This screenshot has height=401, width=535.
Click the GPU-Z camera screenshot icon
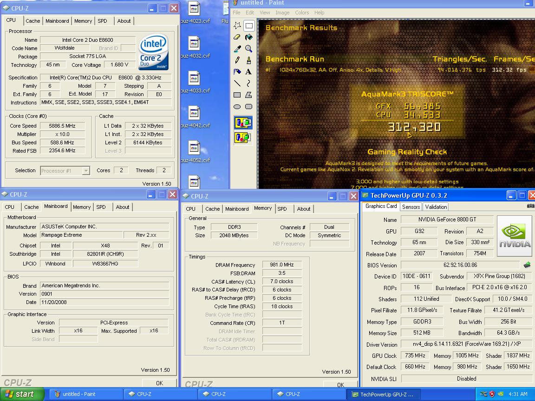pyautogui.click(x=530, y=206)
